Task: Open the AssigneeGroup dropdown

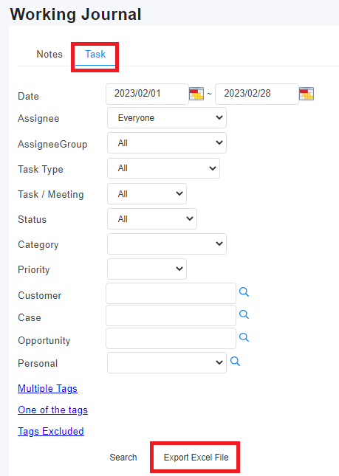Action: tap(167, 142)
